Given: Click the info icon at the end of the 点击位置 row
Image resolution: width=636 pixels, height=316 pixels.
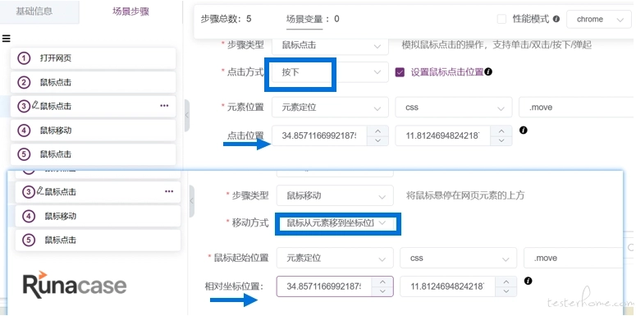Looking at the screenshot, I should tap(524, 131).
